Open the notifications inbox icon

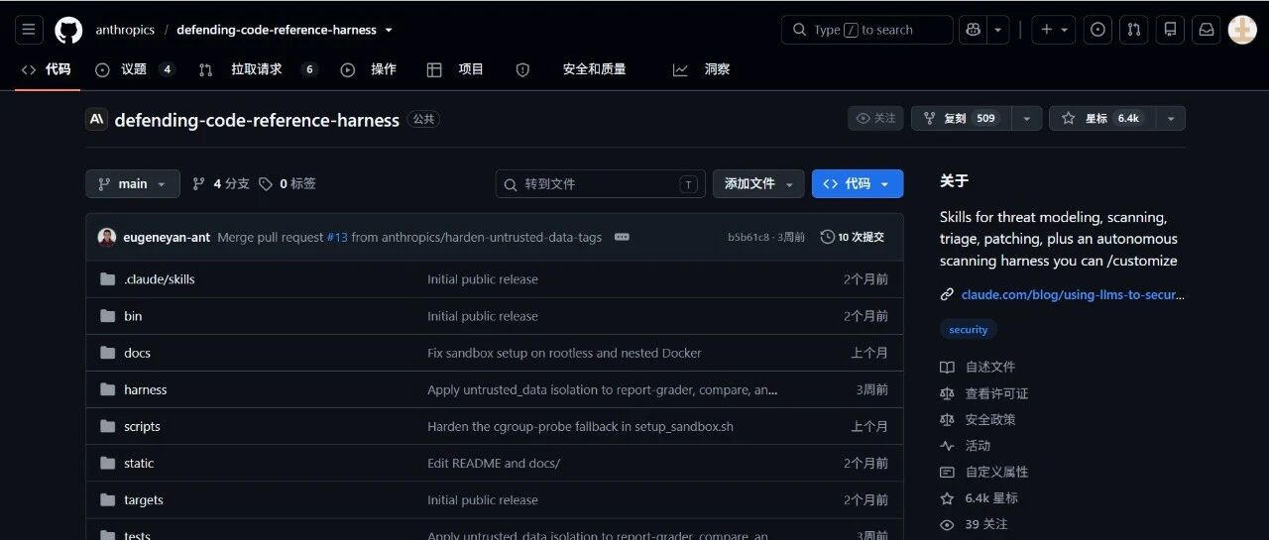1207,30
